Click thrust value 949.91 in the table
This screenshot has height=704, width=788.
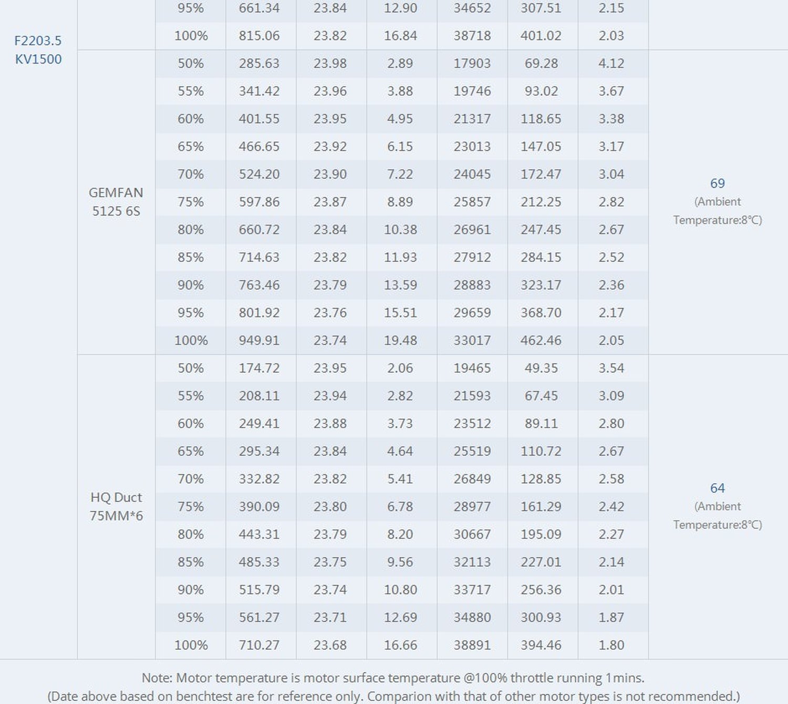259,340
